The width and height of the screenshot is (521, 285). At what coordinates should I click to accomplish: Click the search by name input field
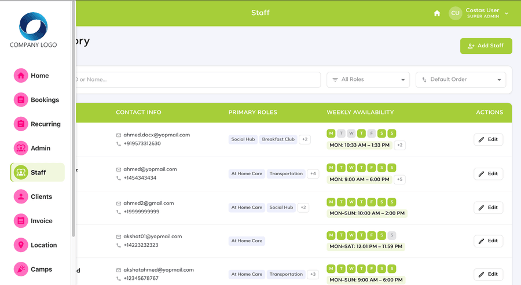tap(198, 80)
